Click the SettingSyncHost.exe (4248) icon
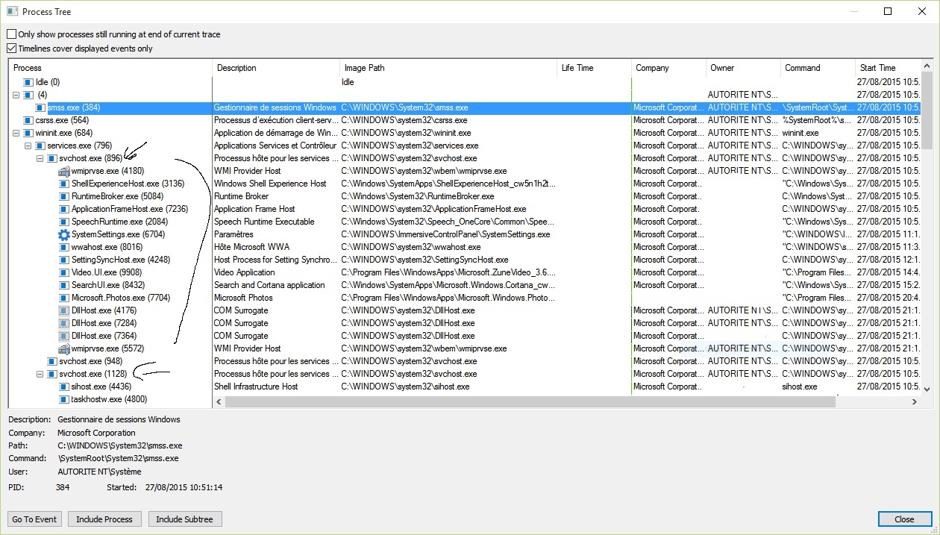Image resolution: width=940 pixels, height=535 pixels. coord(64,260)
